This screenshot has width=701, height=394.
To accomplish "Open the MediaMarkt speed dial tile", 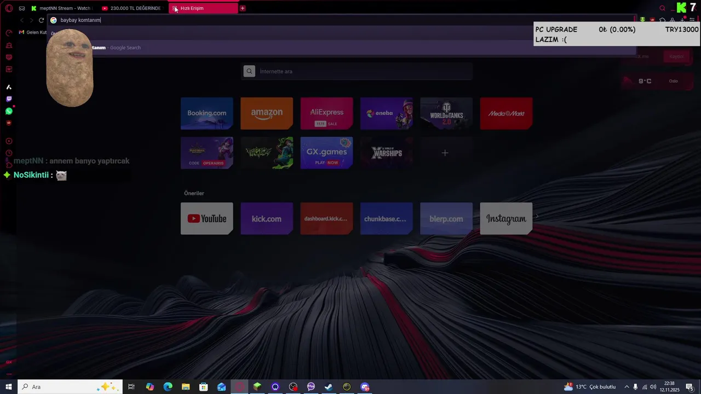I will [x=506, y=113].
